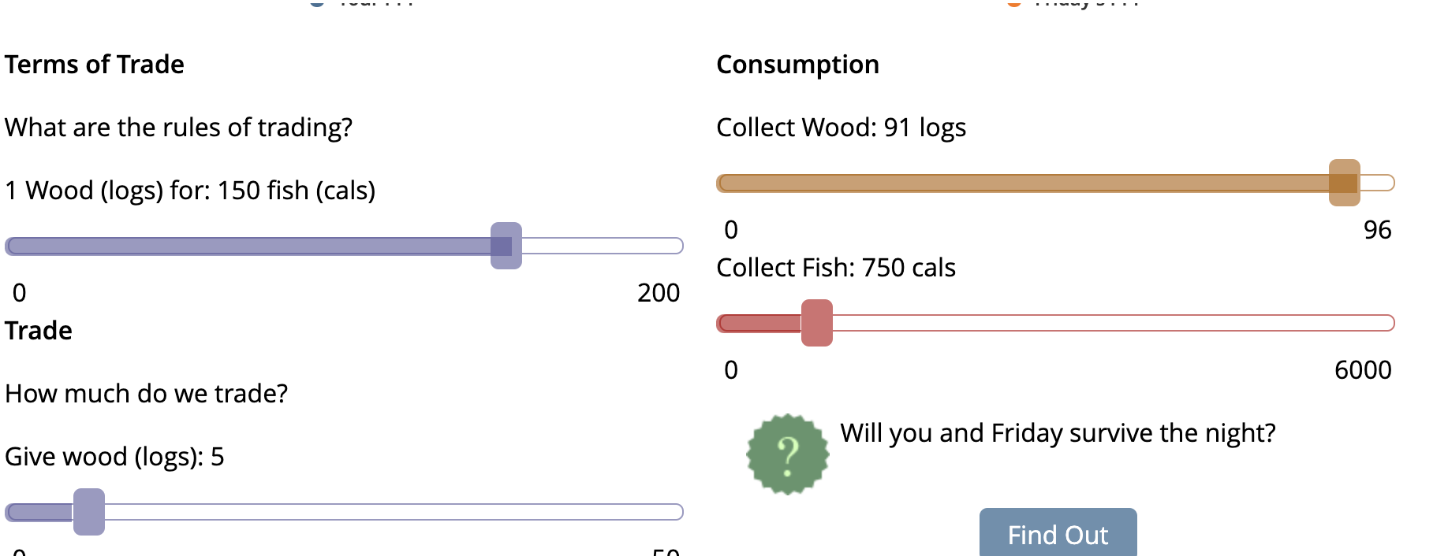1448x556 pixels.
Task: Click the Collect Wood slider handle
Action: point(1345,183)
